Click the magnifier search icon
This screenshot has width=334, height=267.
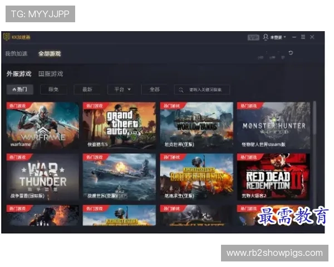point(181,90)
